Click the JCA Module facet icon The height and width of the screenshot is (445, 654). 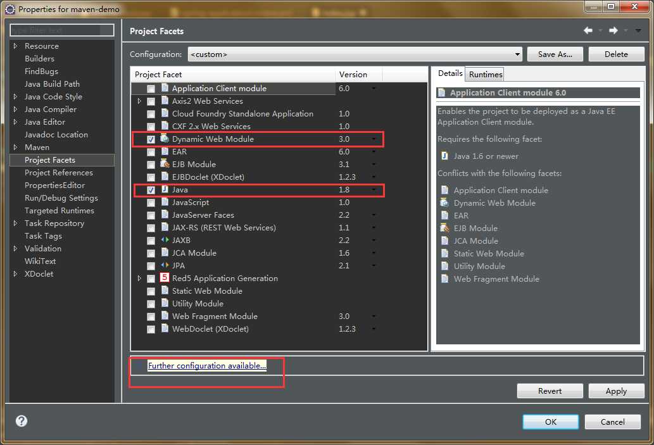tap(165, 253)
